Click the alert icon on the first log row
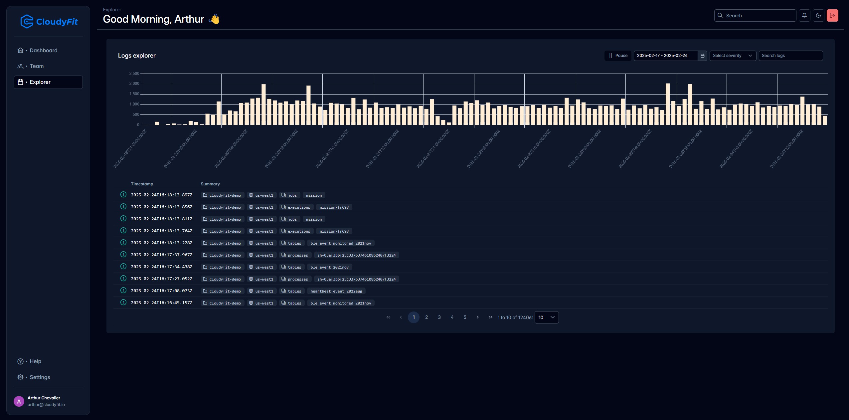The height and width of the screenshot is (420, 849). 123,195
